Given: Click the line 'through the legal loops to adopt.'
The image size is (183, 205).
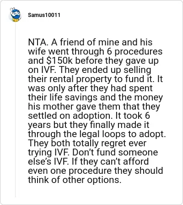Looking at the screenshot, I should [97, 134].
